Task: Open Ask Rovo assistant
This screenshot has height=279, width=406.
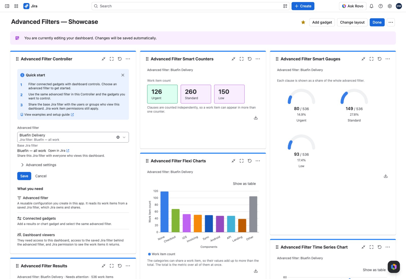Action: tap(353, 6)
